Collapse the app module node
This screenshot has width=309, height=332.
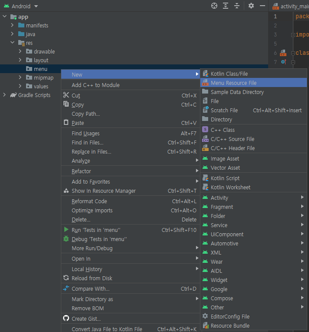tap(5, 17)
